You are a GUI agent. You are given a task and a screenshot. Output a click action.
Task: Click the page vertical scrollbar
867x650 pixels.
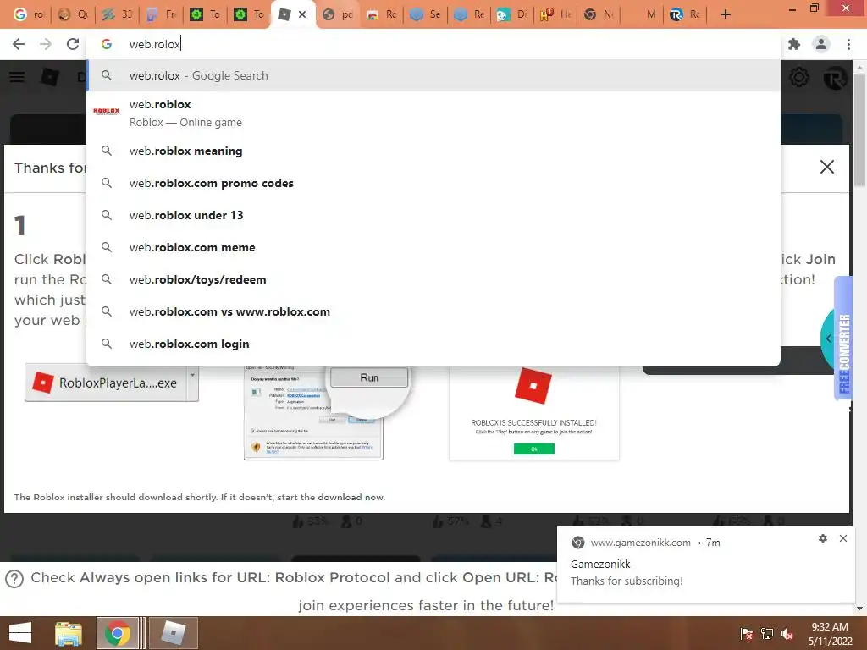point(859,129)
